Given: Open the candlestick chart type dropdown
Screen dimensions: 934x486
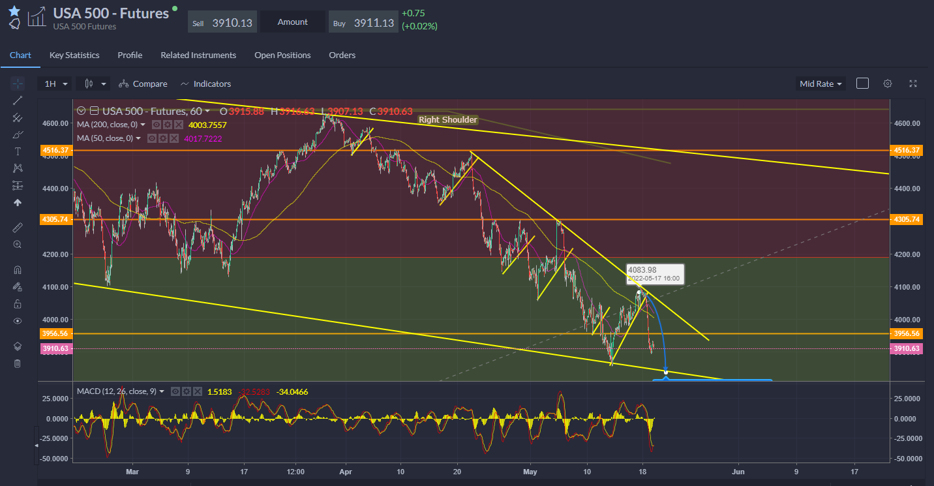Looking at the screenshot, I should click(x=93, y=84).
